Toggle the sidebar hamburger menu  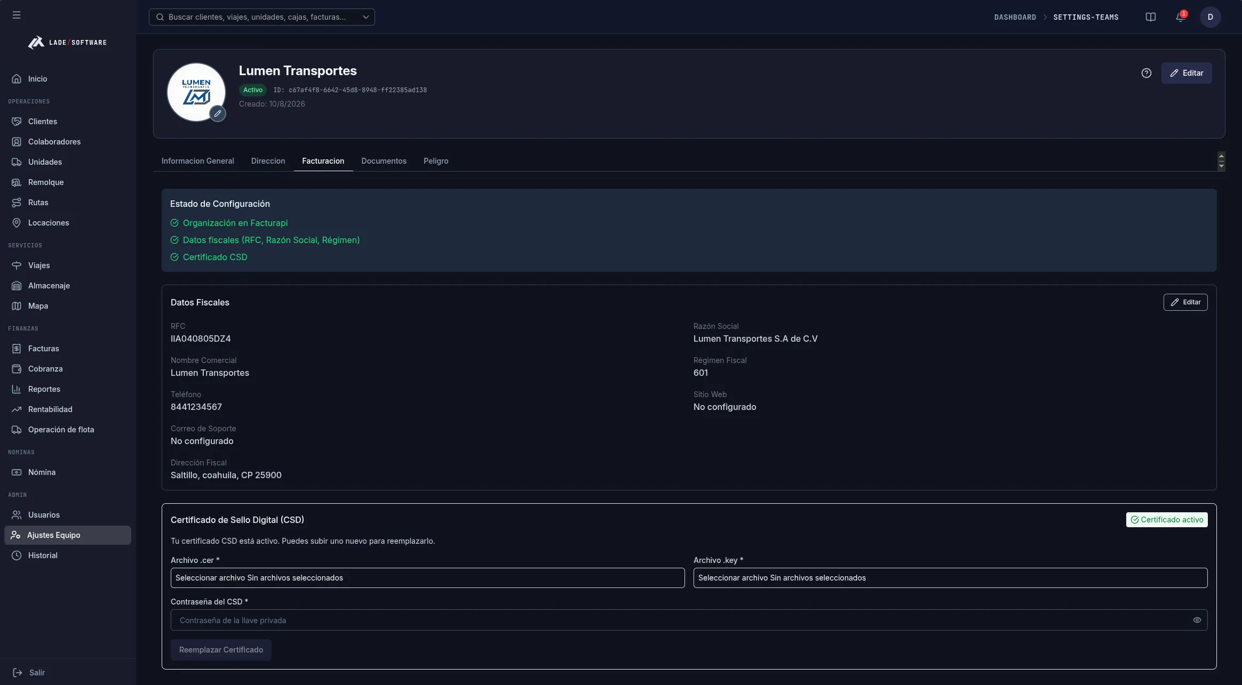click(x=17, y=15)
